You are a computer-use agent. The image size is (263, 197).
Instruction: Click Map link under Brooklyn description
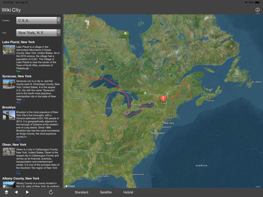[x=18, y=139]
